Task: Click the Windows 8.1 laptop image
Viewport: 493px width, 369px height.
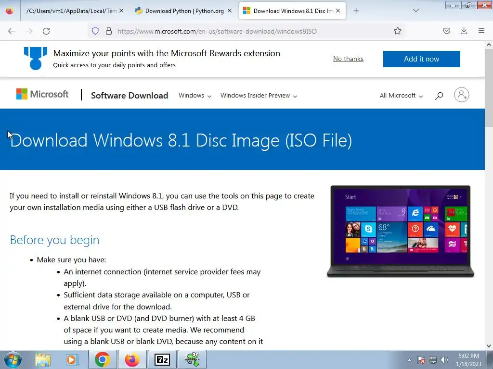Action: click(400, 231)
